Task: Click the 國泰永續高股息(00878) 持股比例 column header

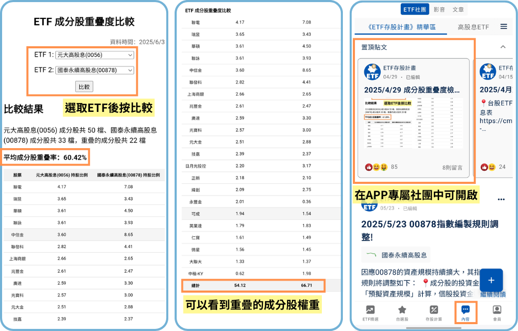Action: click(128, 175)
